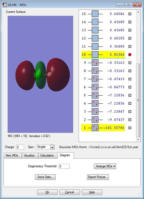Click energy value -0.47433
Screen dimensions: 144x199
[x=116, y=79]
